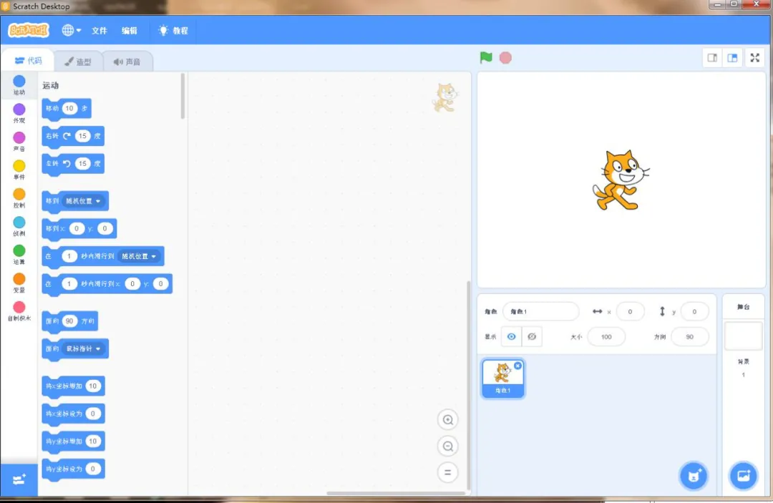This screenshot has width=773, height=503.
Task: Click the 将x坐标增加 10 block
Action: click(x=73, y=386)
